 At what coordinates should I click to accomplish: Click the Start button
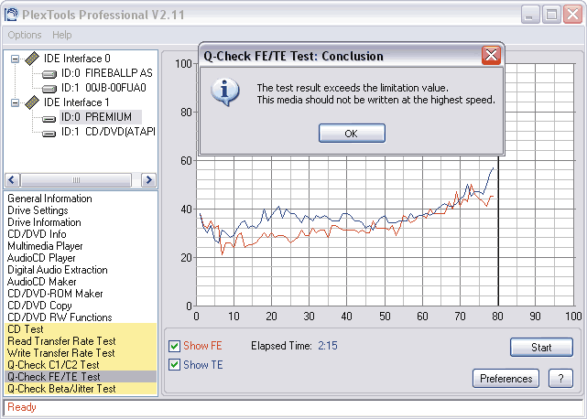pyautogui.click(x=541, y=347)
